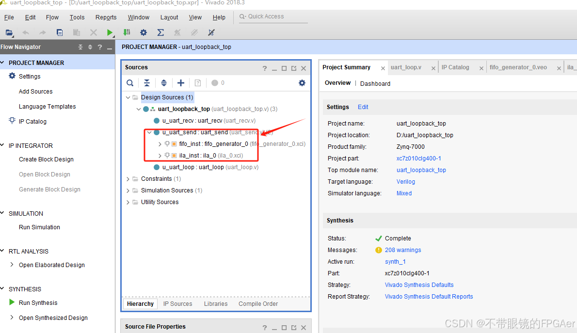This screenshot has height=333, width=577.
Task: Collapse PROJECT MANAGER section
Action: point(2,63)
